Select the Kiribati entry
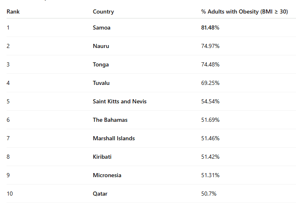This screenshot has width=296, height=203. [x=102, y=157]
